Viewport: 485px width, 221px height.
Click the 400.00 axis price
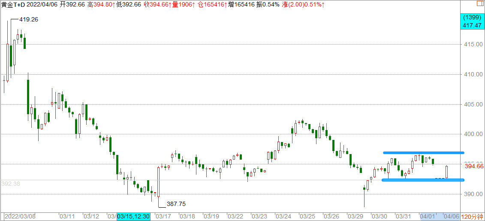[x=473, y=134]
